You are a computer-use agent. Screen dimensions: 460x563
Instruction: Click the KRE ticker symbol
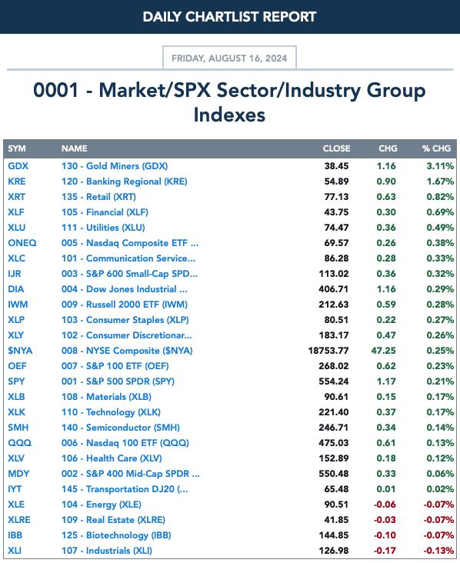[x=16, y=182]
